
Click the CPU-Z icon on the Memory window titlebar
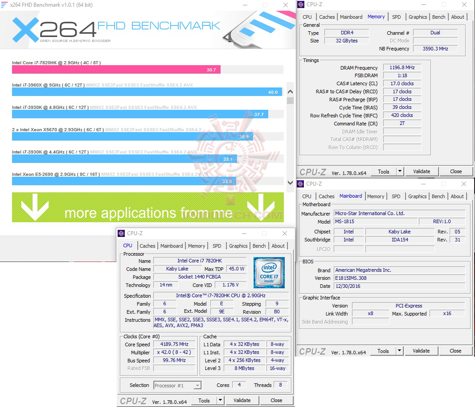[x=301, y=4]
